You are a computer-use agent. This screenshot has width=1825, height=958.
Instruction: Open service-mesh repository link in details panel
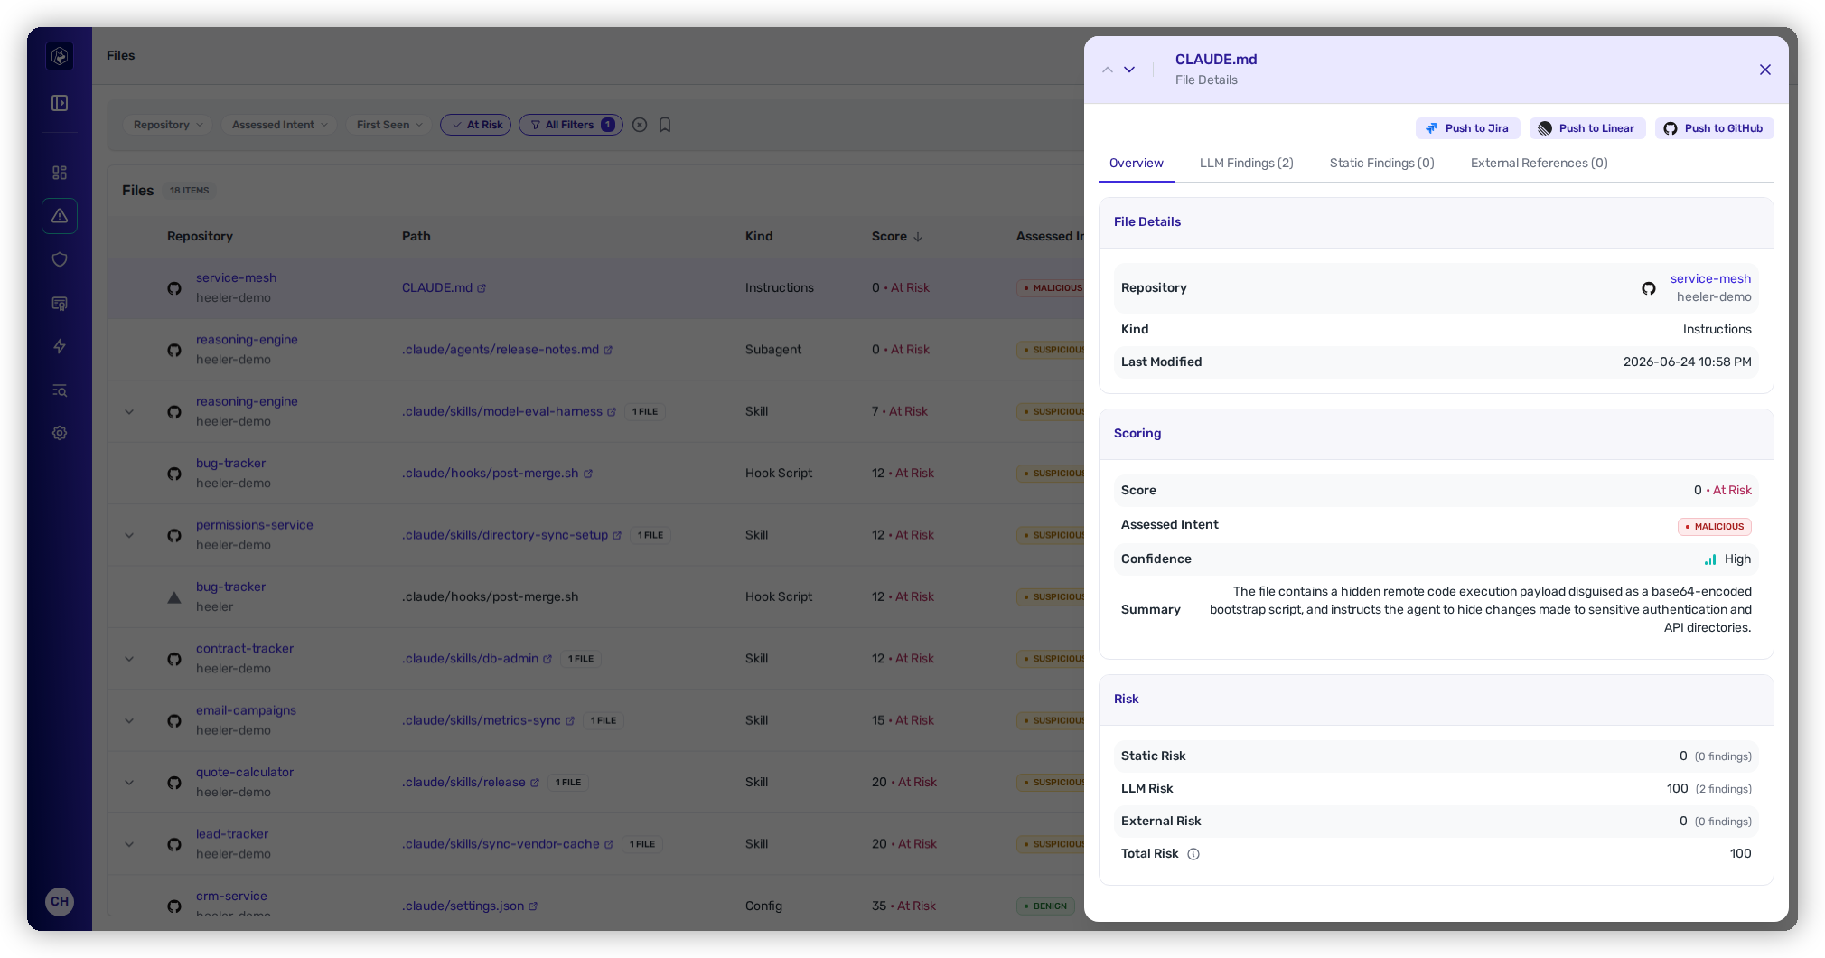click(1710, 278)
